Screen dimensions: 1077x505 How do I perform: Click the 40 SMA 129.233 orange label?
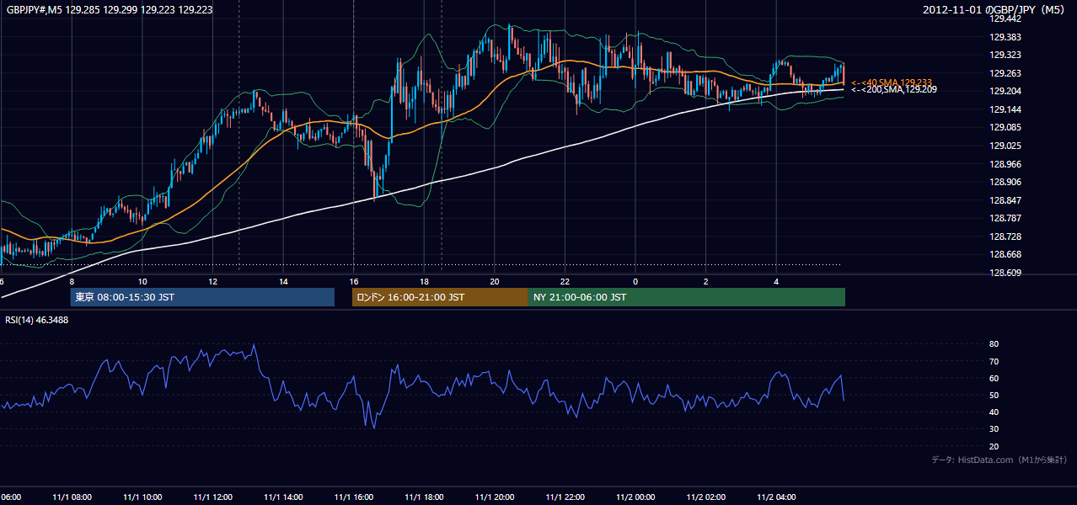pos(893,82)
